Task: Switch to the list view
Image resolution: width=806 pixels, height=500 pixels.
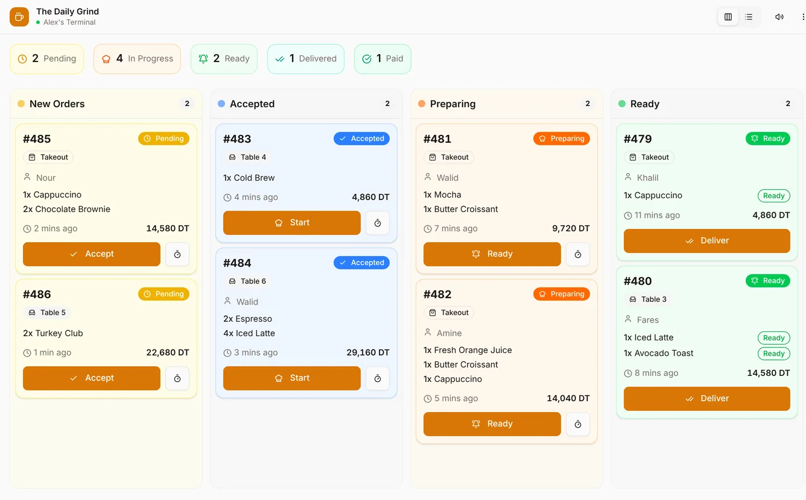Action: pyautogui.click(x=749, y=17)
